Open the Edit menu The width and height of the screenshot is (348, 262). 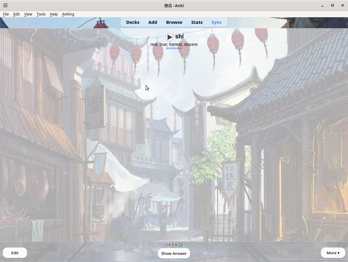(x=16, y=14)
